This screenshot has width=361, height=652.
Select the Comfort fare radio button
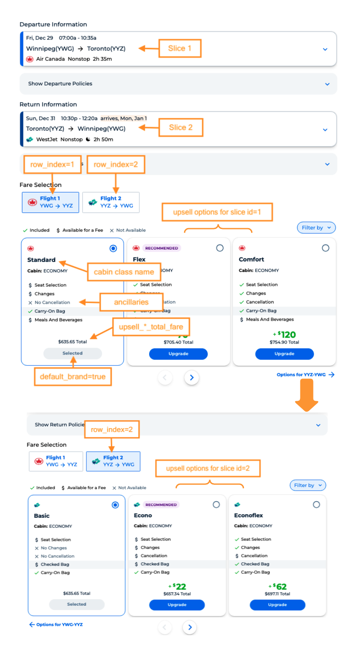click(x=326, y=248)
